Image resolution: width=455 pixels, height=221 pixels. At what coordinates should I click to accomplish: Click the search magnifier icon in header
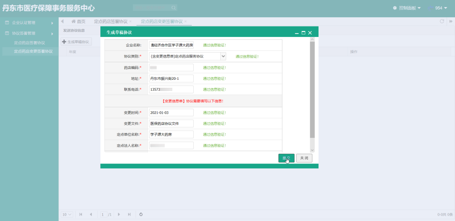coord(174,8)
